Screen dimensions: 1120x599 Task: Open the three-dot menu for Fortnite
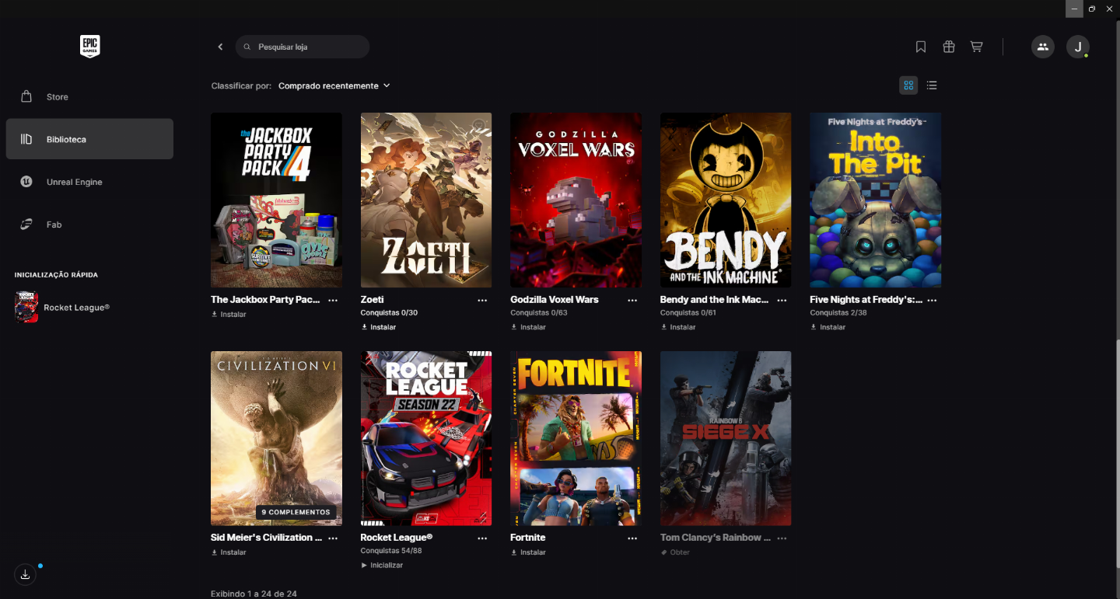point(632,538)
